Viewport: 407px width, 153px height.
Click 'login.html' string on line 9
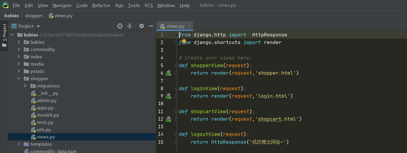pos(272,96)
